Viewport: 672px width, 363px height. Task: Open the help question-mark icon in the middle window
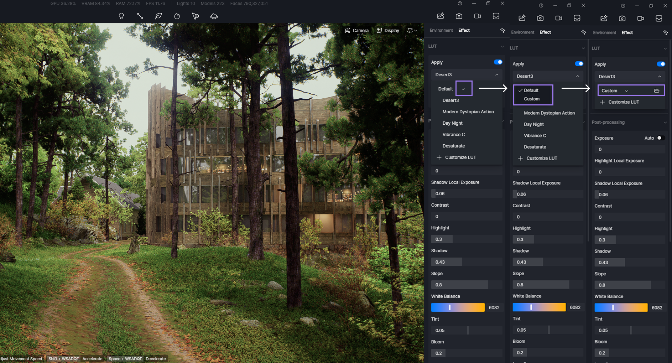click(541, 5)
